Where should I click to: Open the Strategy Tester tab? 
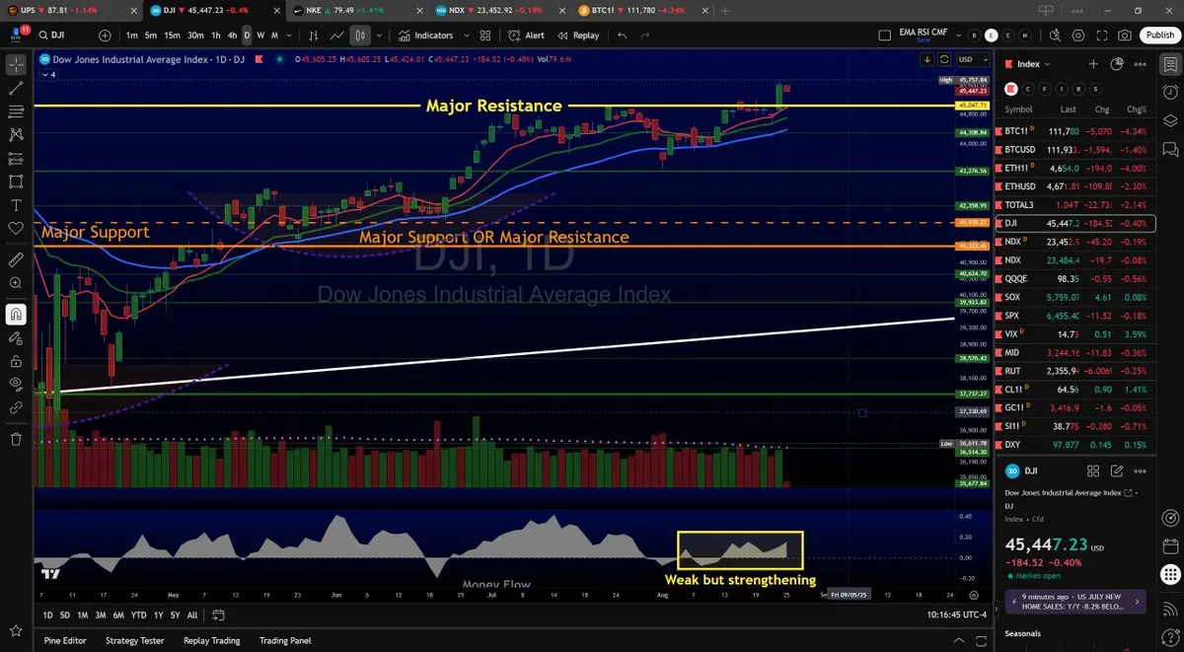tap(134, 640)
